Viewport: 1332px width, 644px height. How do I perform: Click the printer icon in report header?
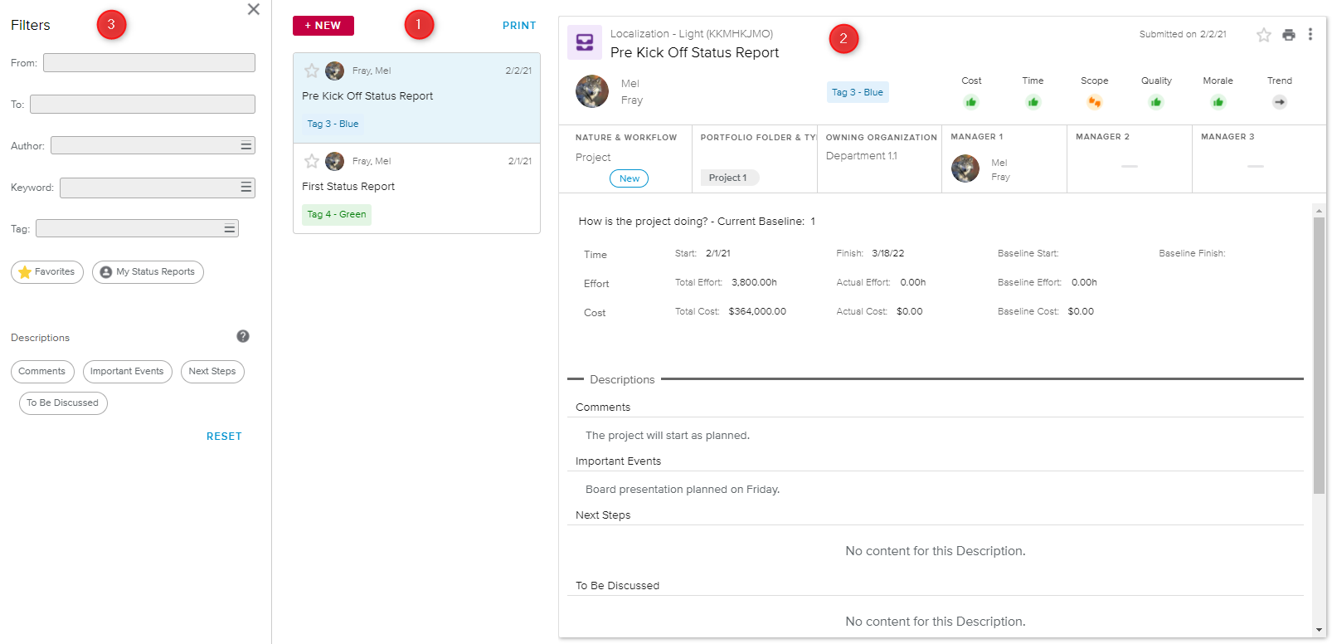click(1288, 35)
